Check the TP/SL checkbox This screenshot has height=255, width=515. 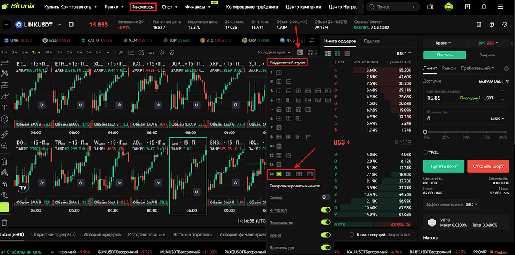pos(426,152)
